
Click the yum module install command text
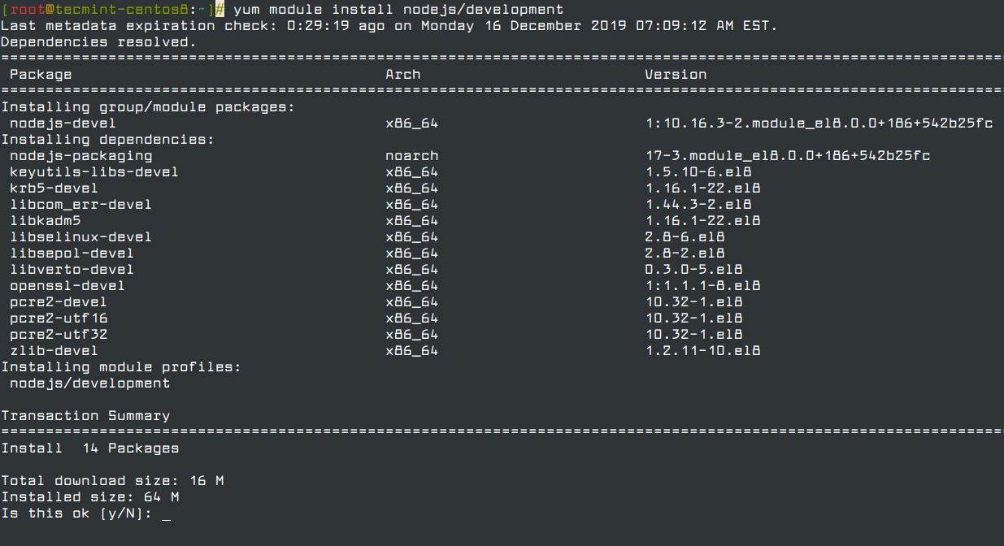[x=398, y=10]
